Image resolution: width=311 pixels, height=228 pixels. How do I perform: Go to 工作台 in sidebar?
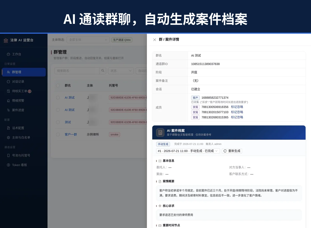tap(23, 54)
